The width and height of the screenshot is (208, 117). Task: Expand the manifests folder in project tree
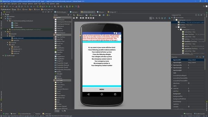6,17
